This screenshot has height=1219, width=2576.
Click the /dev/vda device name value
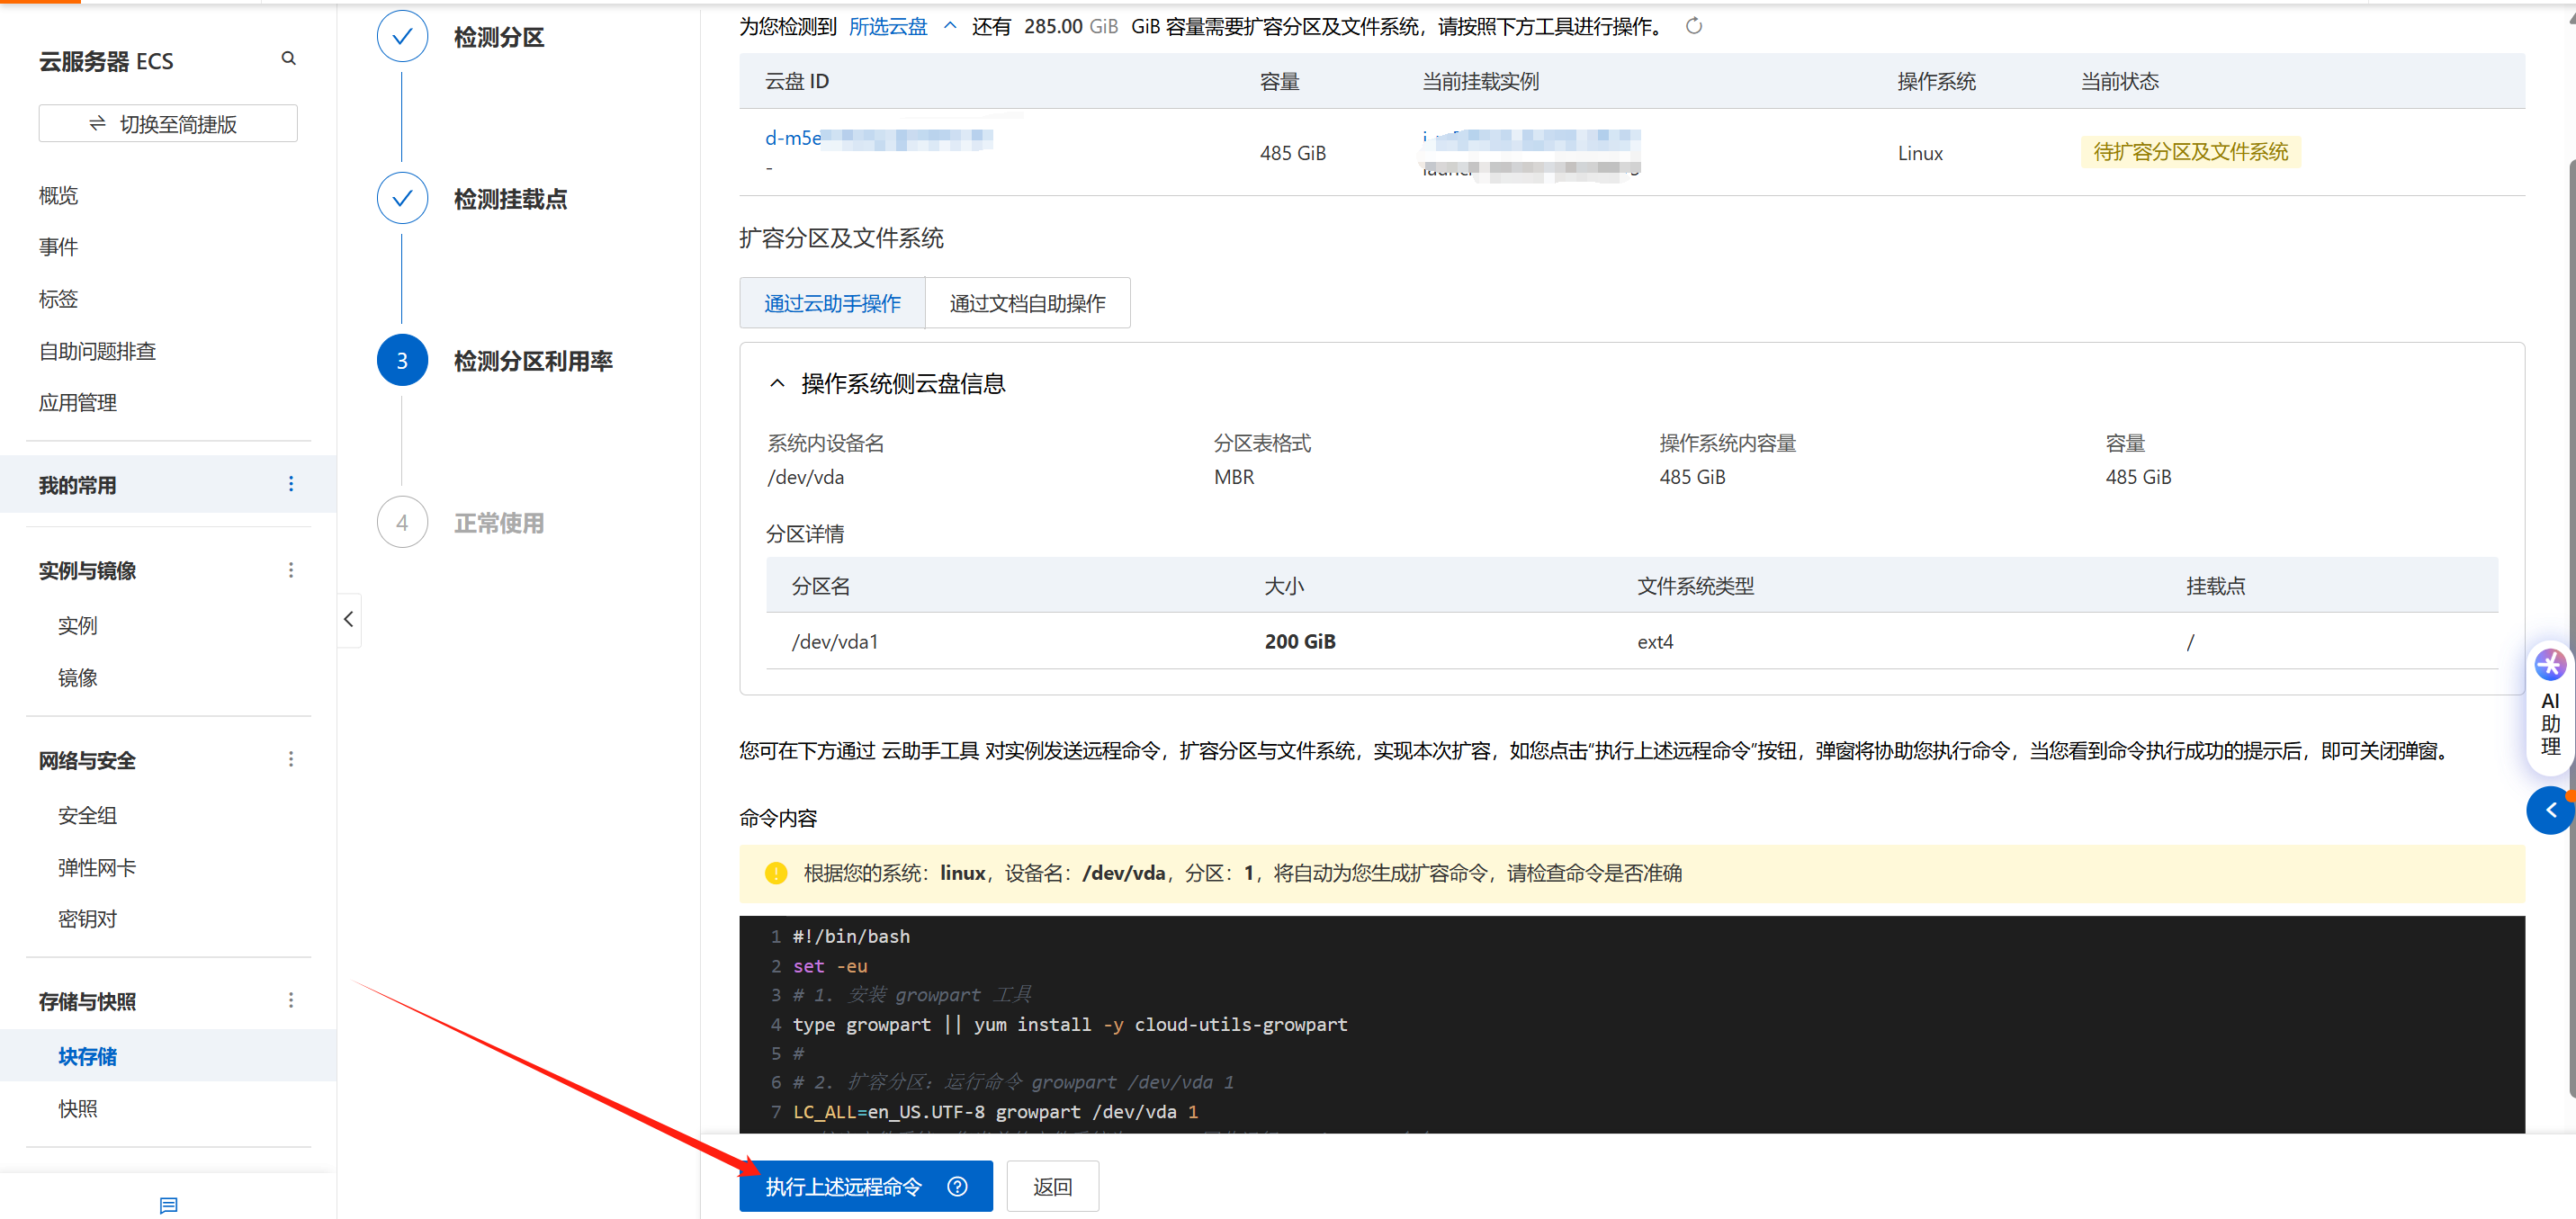(805, 477)
